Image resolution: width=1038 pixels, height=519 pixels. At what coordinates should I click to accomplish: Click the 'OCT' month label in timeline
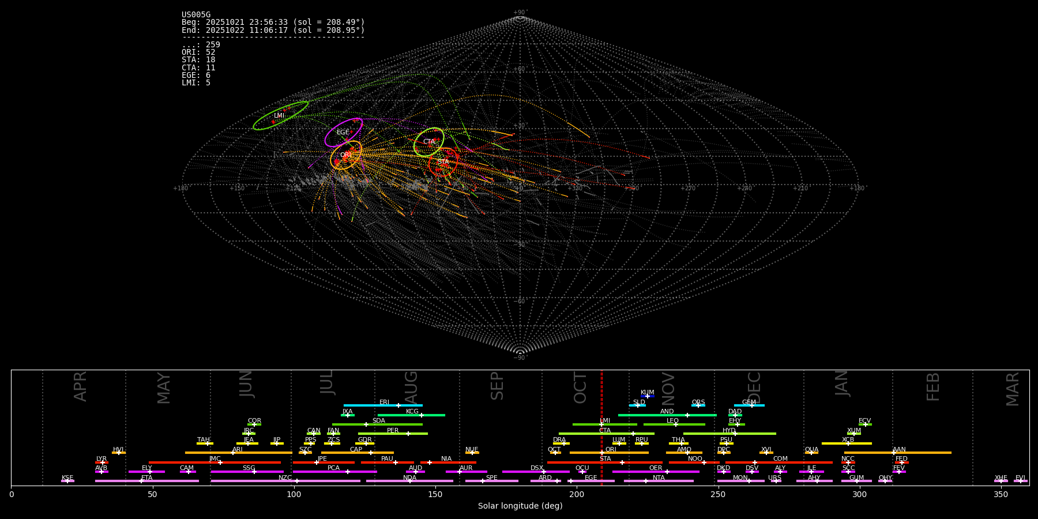[x=580, y=388]
